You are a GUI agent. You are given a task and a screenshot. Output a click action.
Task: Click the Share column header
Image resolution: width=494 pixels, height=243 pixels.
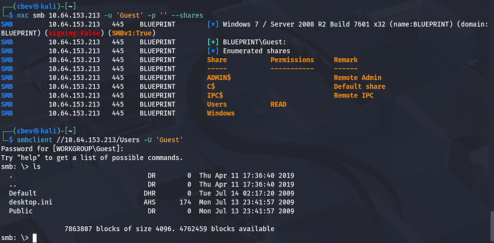[217, 60]
